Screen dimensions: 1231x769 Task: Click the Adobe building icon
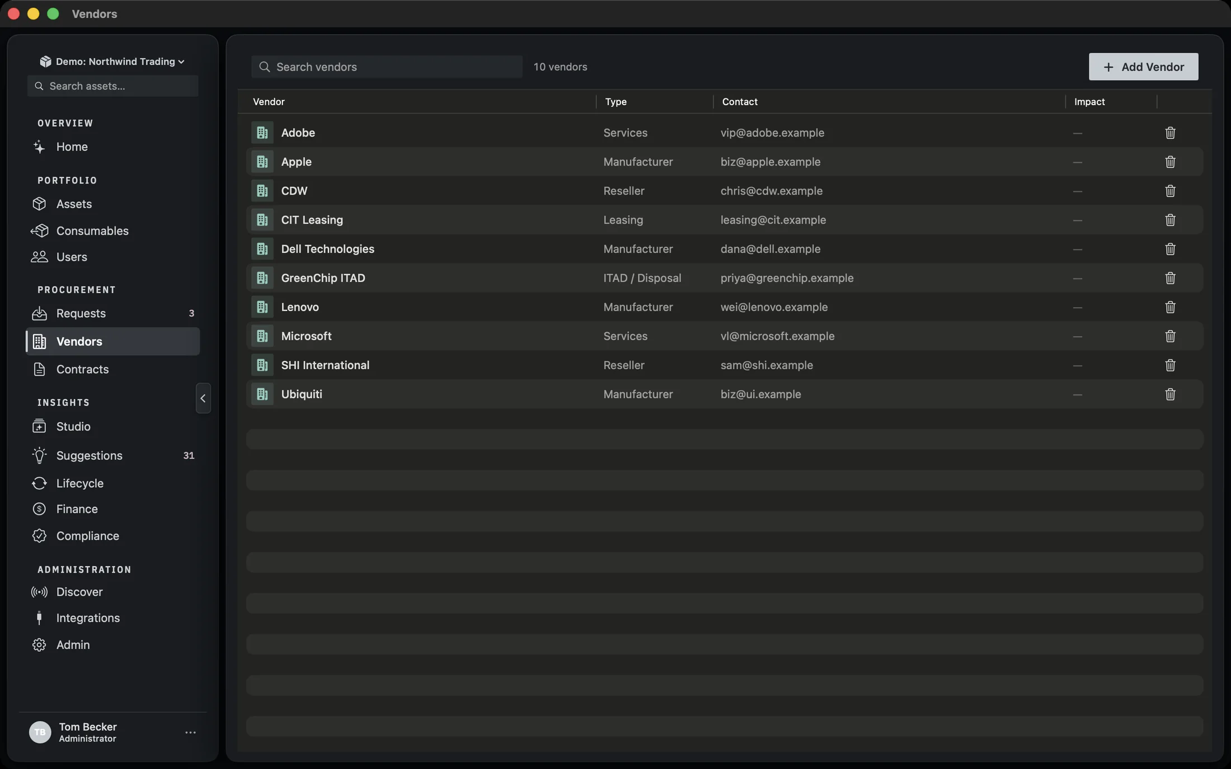(x=262, y=133)
